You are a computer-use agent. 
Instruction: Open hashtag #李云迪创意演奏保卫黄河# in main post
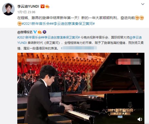[73, 24]
